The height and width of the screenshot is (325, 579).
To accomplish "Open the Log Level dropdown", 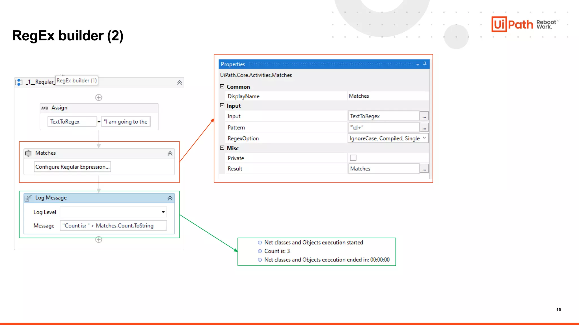I will tap(163, 212).
